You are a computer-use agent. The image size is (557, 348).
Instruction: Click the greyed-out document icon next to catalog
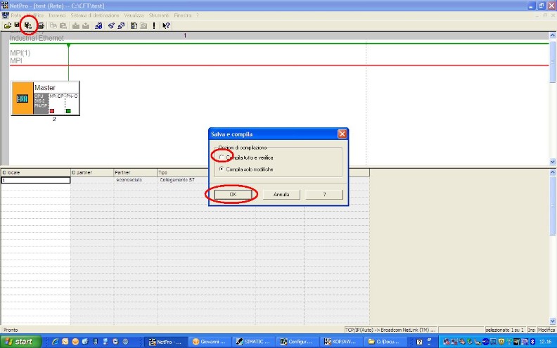pyautogui.click(x=143, y=25)
